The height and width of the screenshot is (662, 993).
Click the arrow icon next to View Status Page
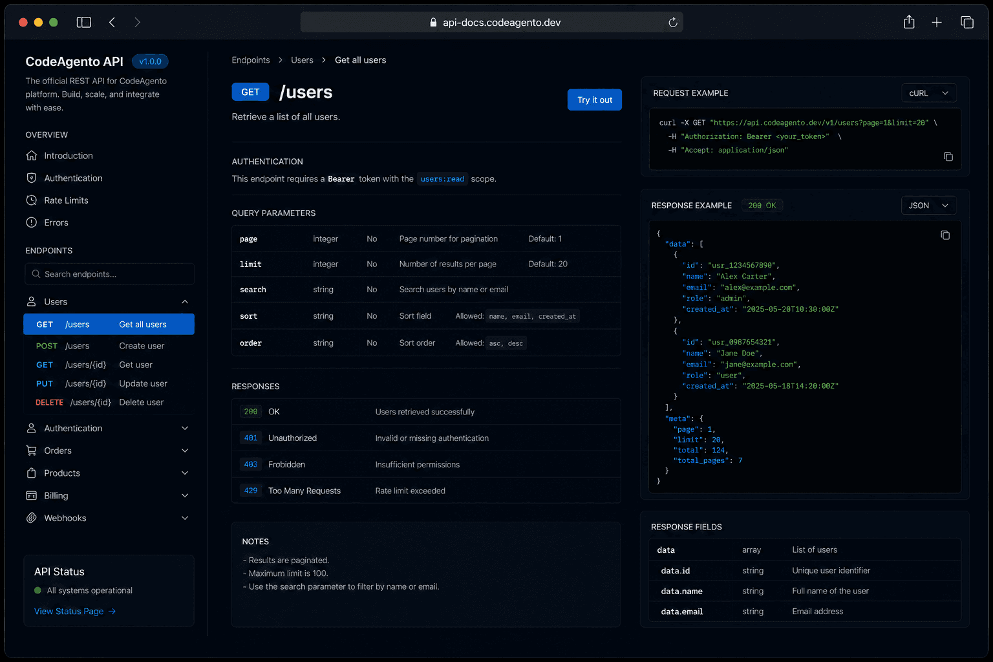click(x=112, y=612)
